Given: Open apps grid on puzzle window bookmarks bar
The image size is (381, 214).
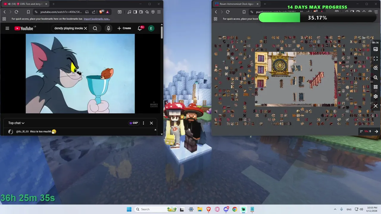Looking at the screenshot, I should tap(216, 19).
